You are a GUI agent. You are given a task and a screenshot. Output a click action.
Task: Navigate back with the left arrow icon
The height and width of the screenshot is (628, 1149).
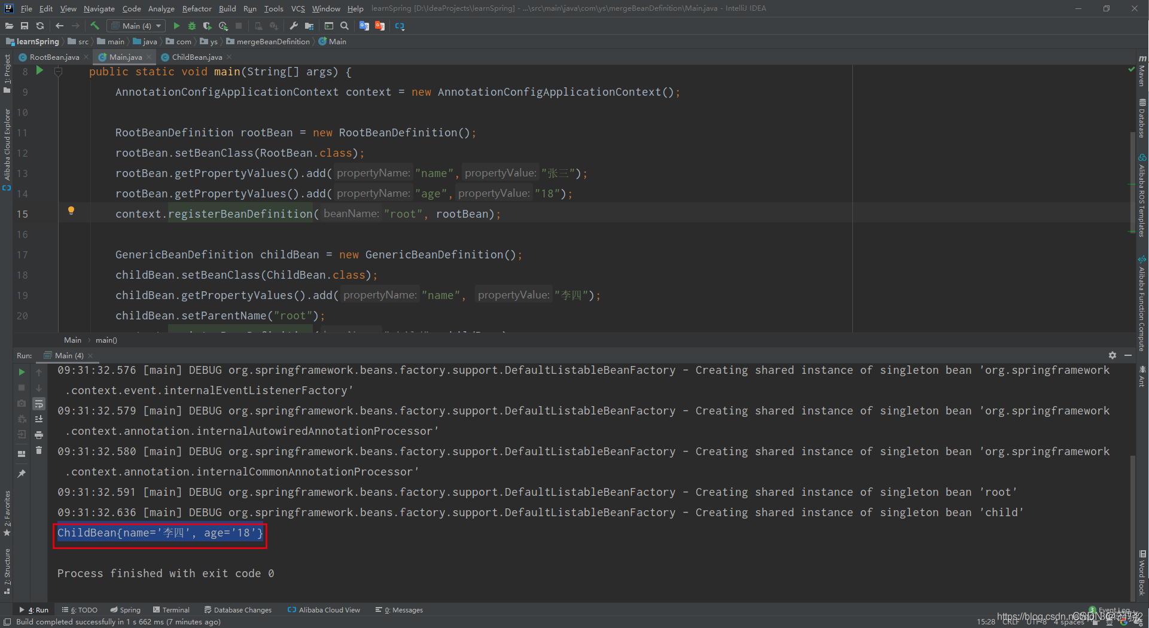[x=59, y=26]
